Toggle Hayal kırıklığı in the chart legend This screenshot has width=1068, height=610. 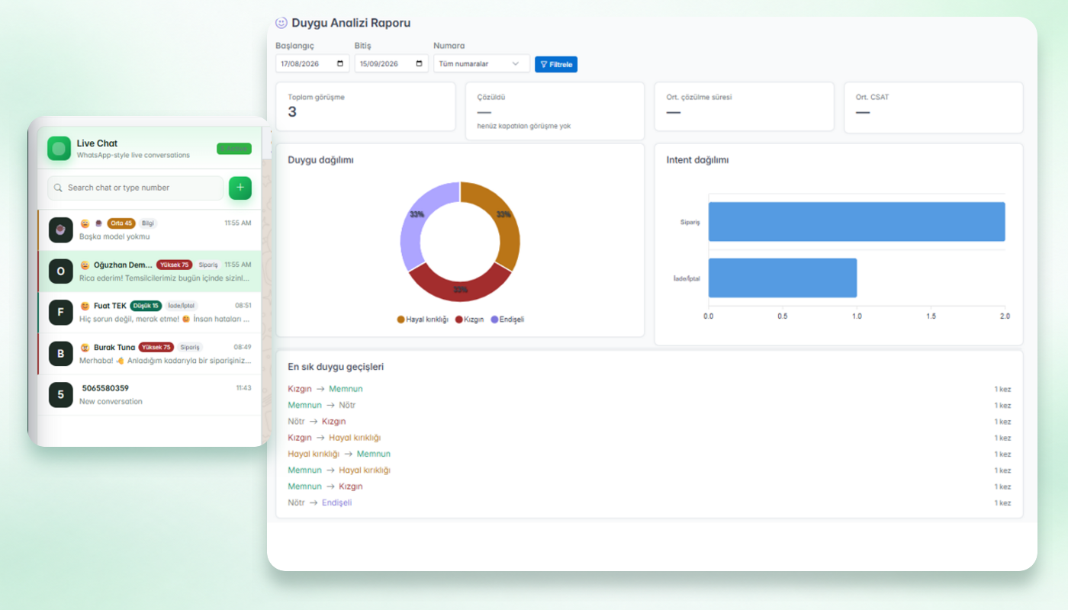pyautogui.click(x=423, y=319)
